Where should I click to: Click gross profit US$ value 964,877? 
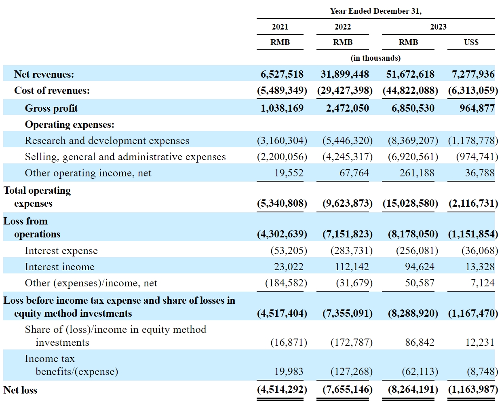click(477, 108)
